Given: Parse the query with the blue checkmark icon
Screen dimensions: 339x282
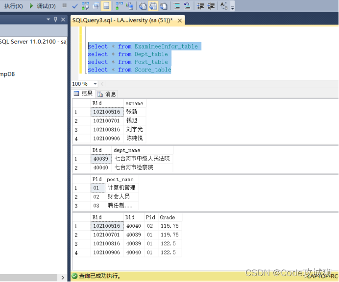Looking at the screenshot, I should click(75, 6).
